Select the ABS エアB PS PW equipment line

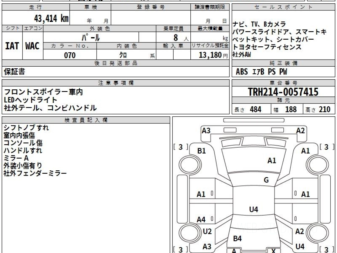(261, 72)
